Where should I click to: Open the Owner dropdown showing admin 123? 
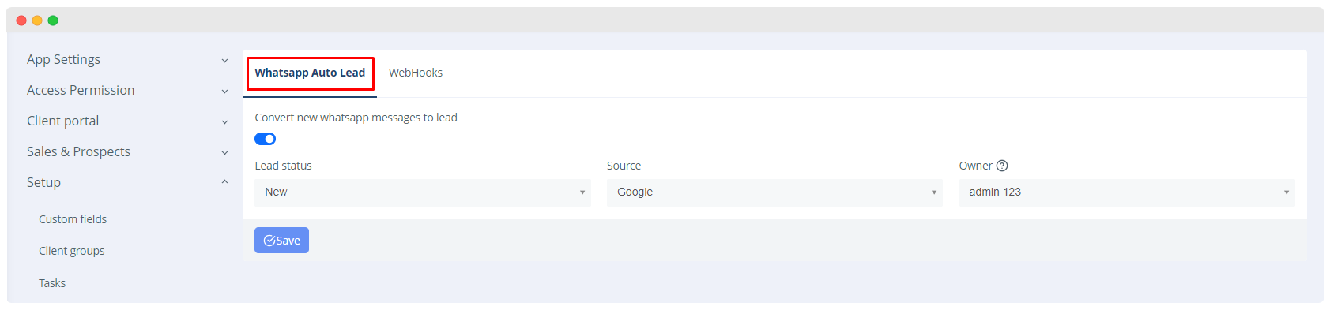[1127, 192]
